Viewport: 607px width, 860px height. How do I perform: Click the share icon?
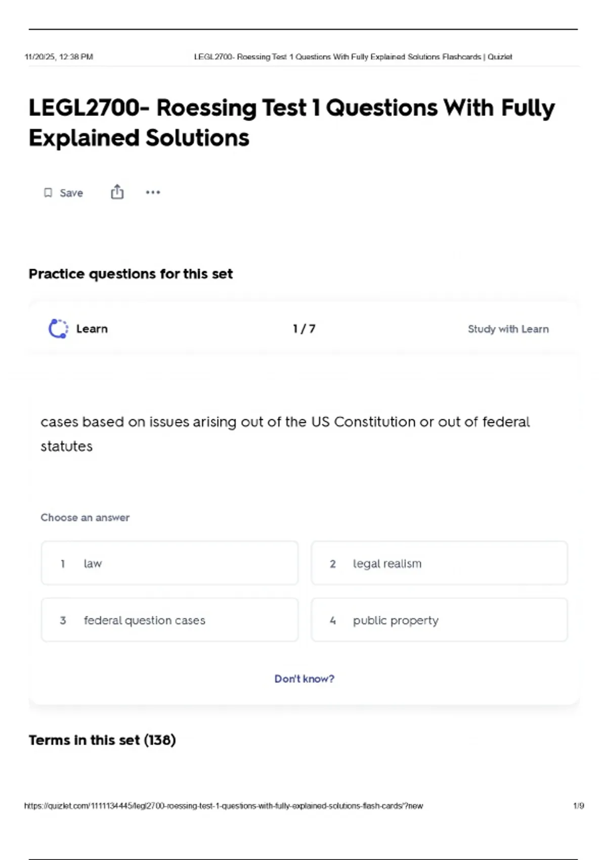click(x=117, y=192)
